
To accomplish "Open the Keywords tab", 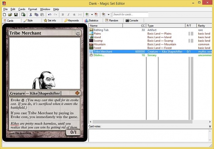I will [72, 20].
